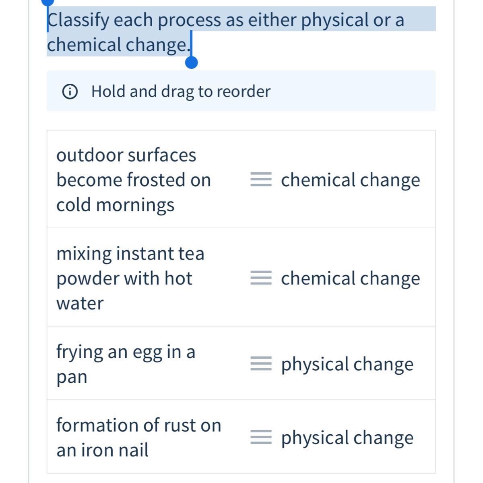
Task: Tap the top text selection handle
Action: tap(48, 2)
